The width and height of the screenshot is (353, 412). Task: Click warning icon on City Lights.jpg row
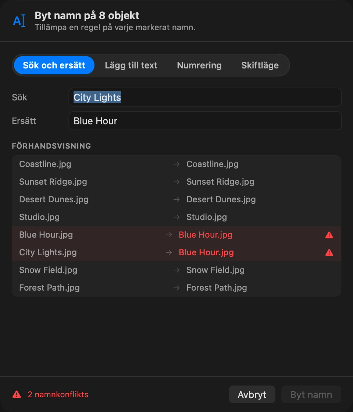[x=329, y=252]
